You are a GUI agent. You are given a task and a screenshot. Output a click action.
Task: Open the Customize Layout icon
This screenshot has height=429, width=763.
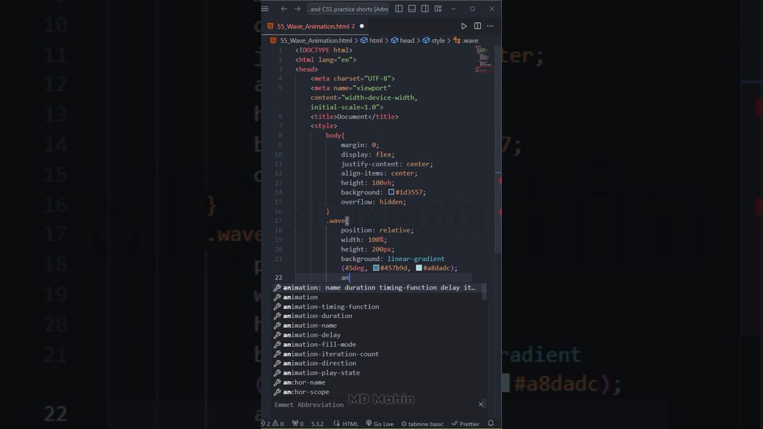(438, 9)
